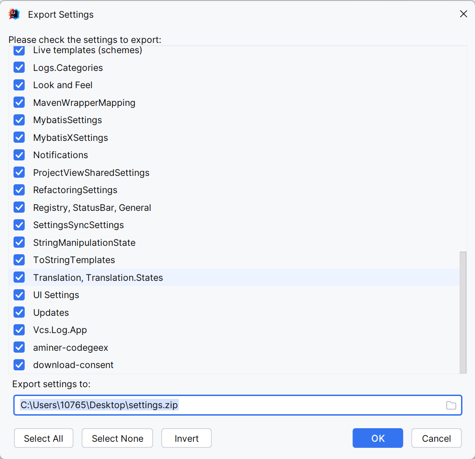475x459 pixels.
Task: Toggle download-consent checkbox
Action: click(x=19, y=365)
